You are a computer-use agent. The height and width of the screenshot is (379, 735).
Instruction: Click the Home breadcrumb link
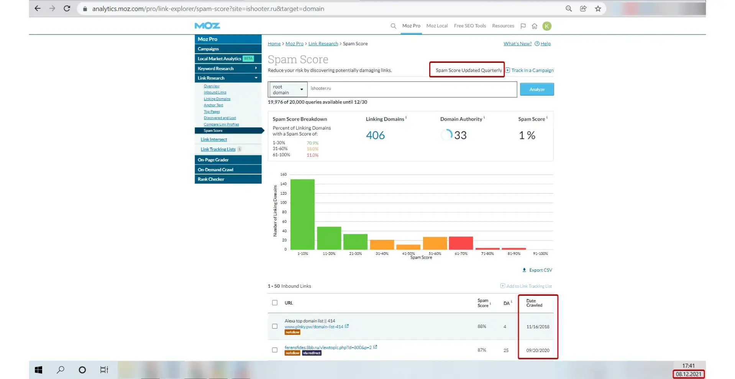[274, 44]
